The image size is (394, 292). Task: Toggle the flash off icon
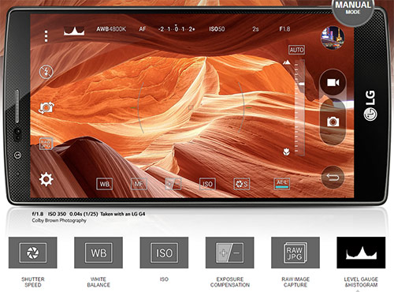pos(46,72)
